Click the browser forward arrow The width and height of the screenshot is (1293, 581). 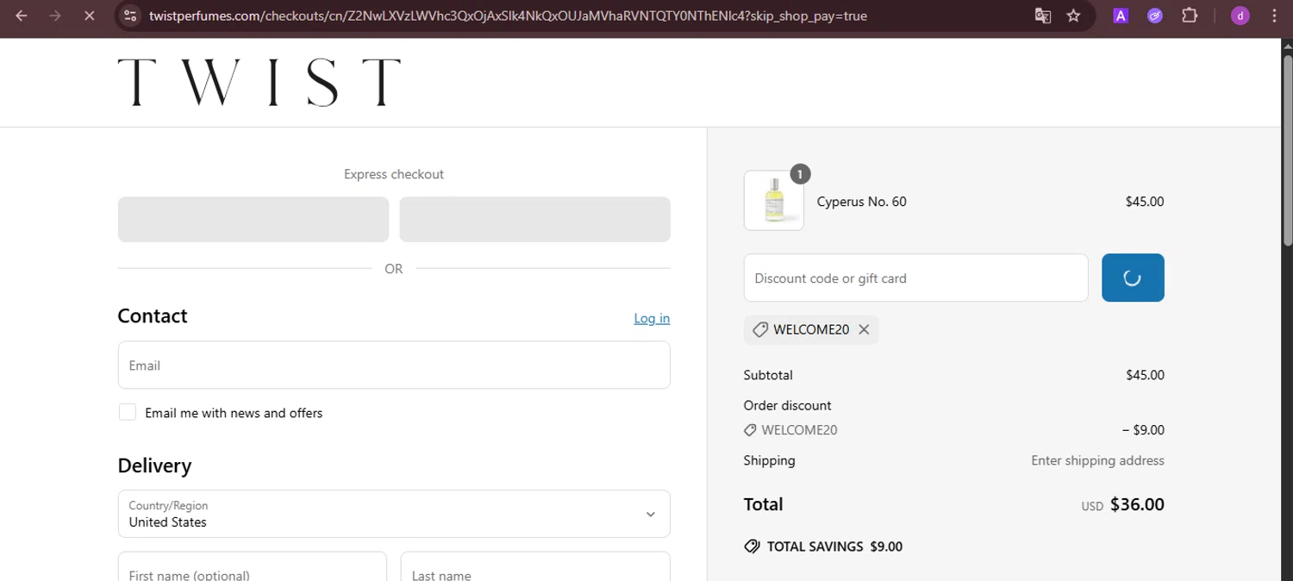[55, 16]
